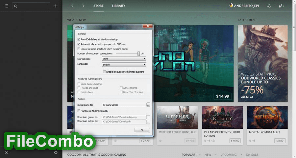Select the POPULAR filter
296x158 pixels.
(188, 155)
